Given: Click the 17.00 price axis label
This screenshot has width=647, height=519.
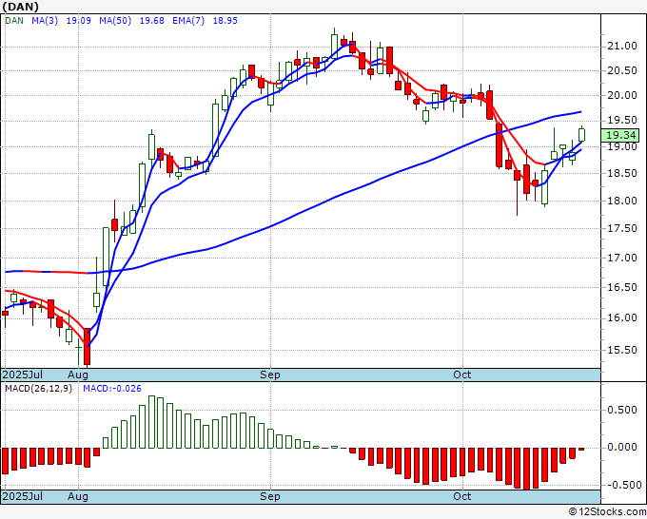Looking at the screenshot, I should [622, 258].
